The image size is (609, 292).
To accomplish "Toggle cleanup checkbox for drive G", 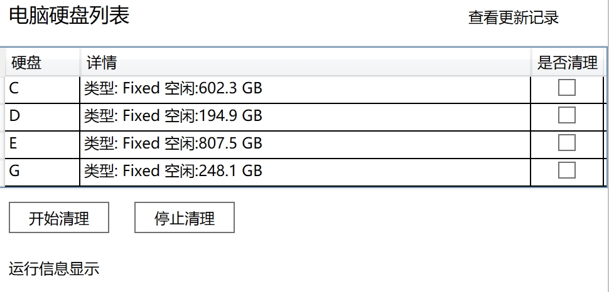I will point(567,170).
